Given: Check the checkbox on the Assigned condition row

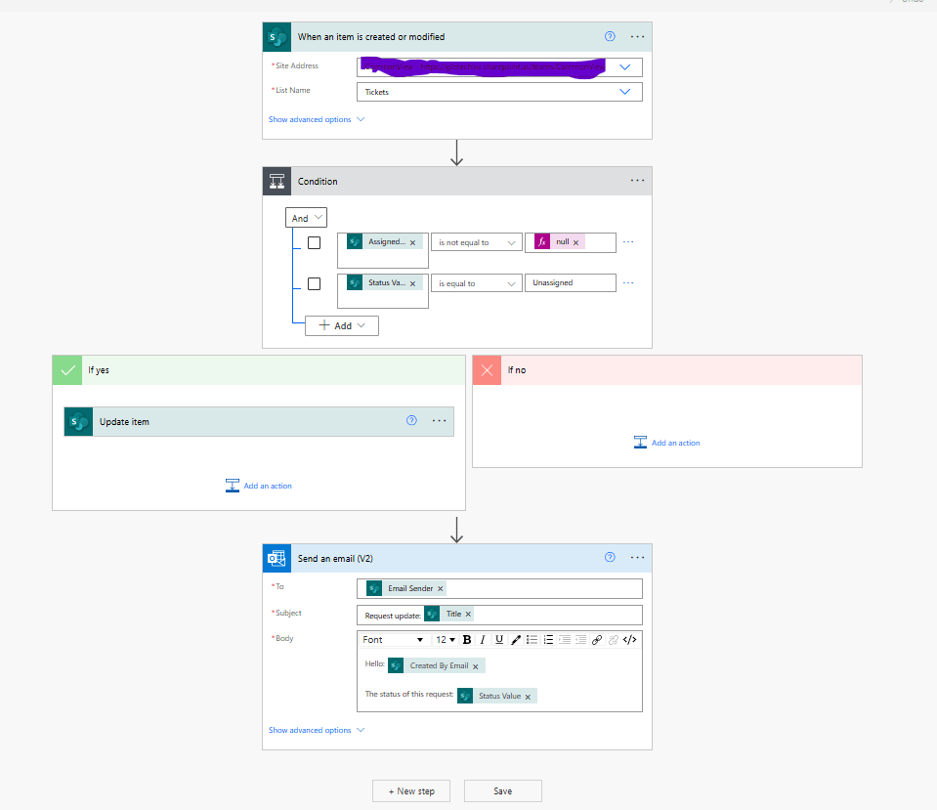Looking at the screenshot, I should click(314, 242).
